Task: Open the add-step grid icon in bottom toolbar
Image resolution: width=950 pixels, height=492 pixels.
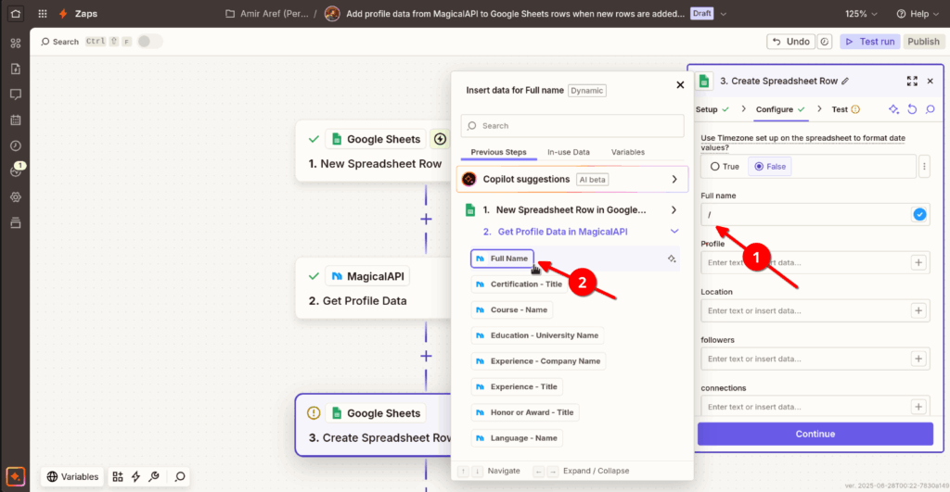Action: click(118, 477)
